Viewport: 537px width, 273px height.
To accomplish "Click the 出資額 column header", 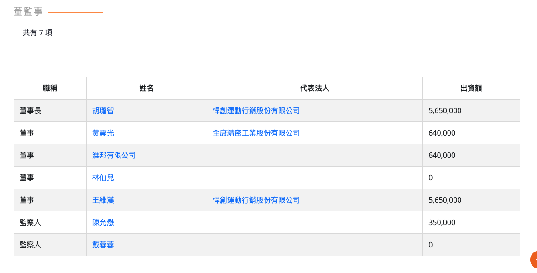I will (x=471, y=88).
